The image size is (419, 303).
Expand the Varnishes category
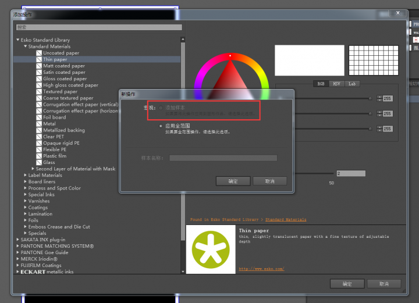[x=25, y=201]
